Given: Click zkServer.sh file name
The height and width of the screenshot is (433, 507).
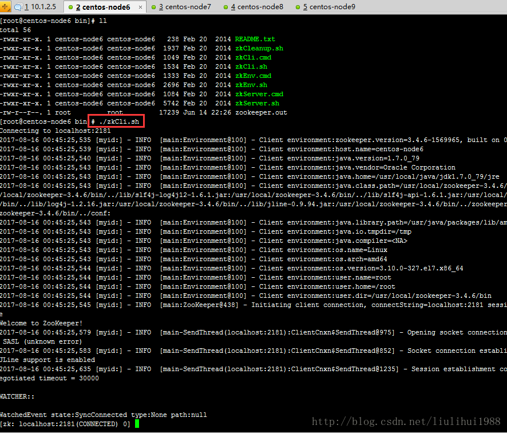Looking at the screenshot, I should tap(257, 103).
